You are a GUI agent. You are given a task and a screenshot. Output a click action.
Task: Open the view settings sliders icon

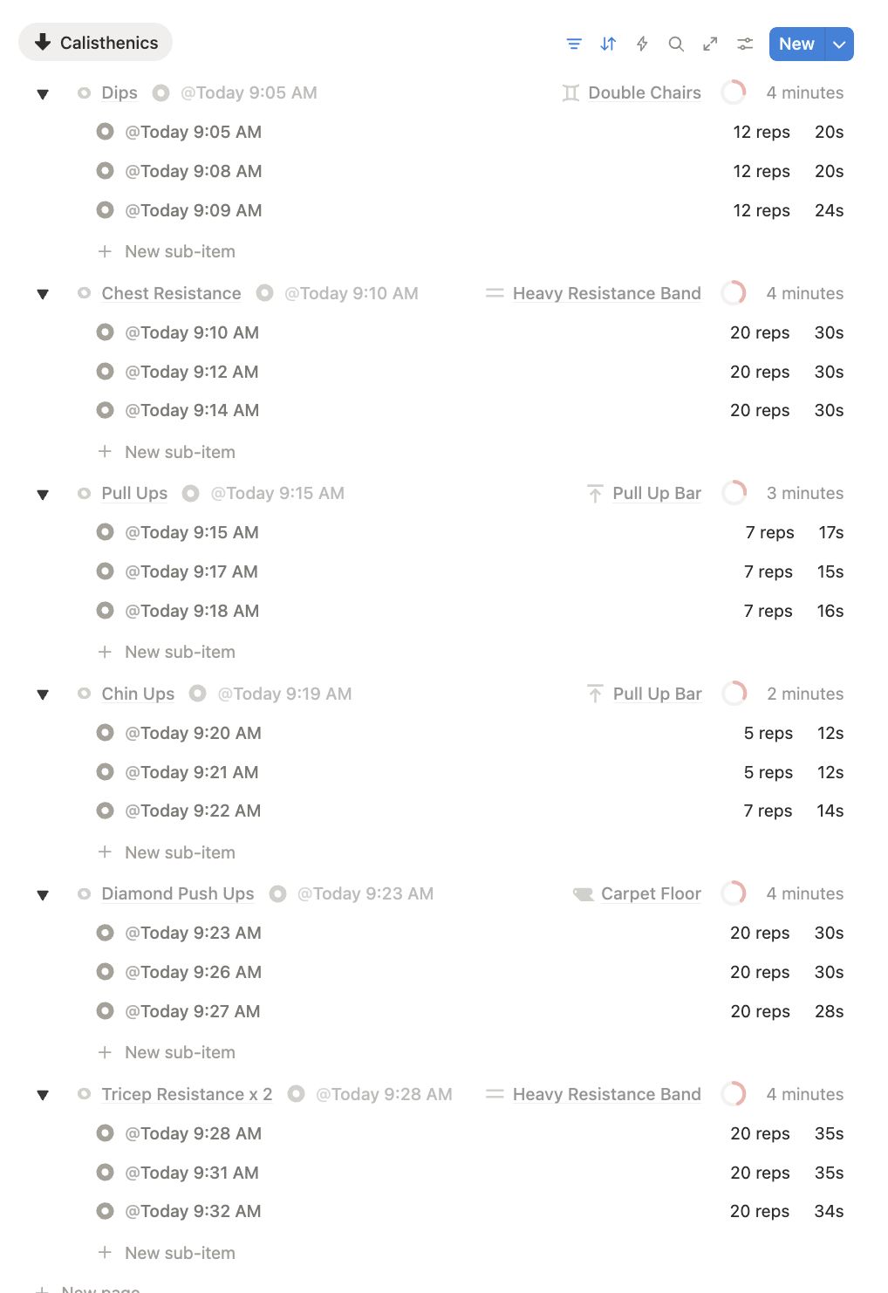click(x=745, y=44)
